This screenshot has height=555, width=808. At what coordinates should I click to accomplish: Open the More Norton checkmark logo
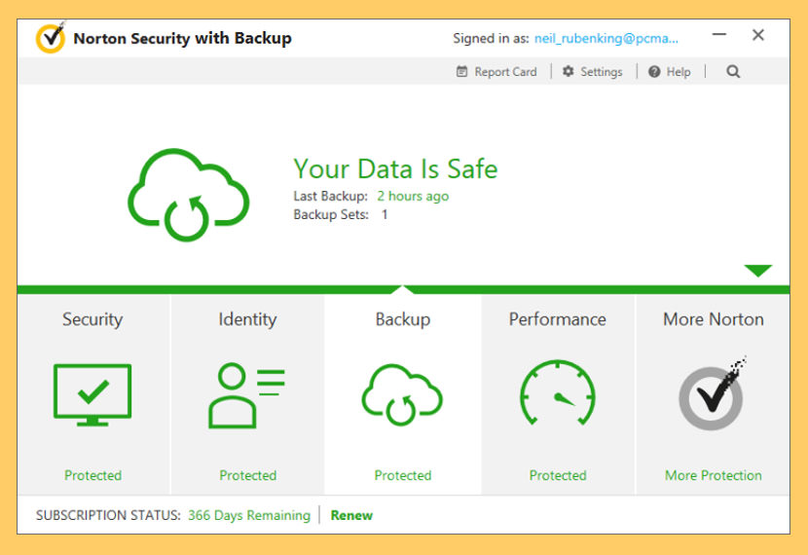pyautogui.click(x=713, y=393)
